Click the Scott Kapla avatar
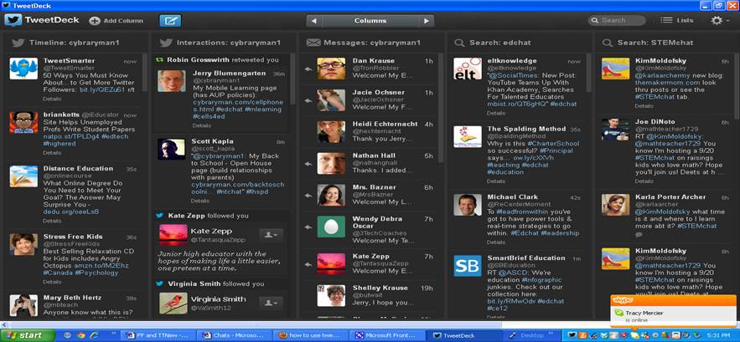The height and width of the screenshot is (342, 740). 171,149
